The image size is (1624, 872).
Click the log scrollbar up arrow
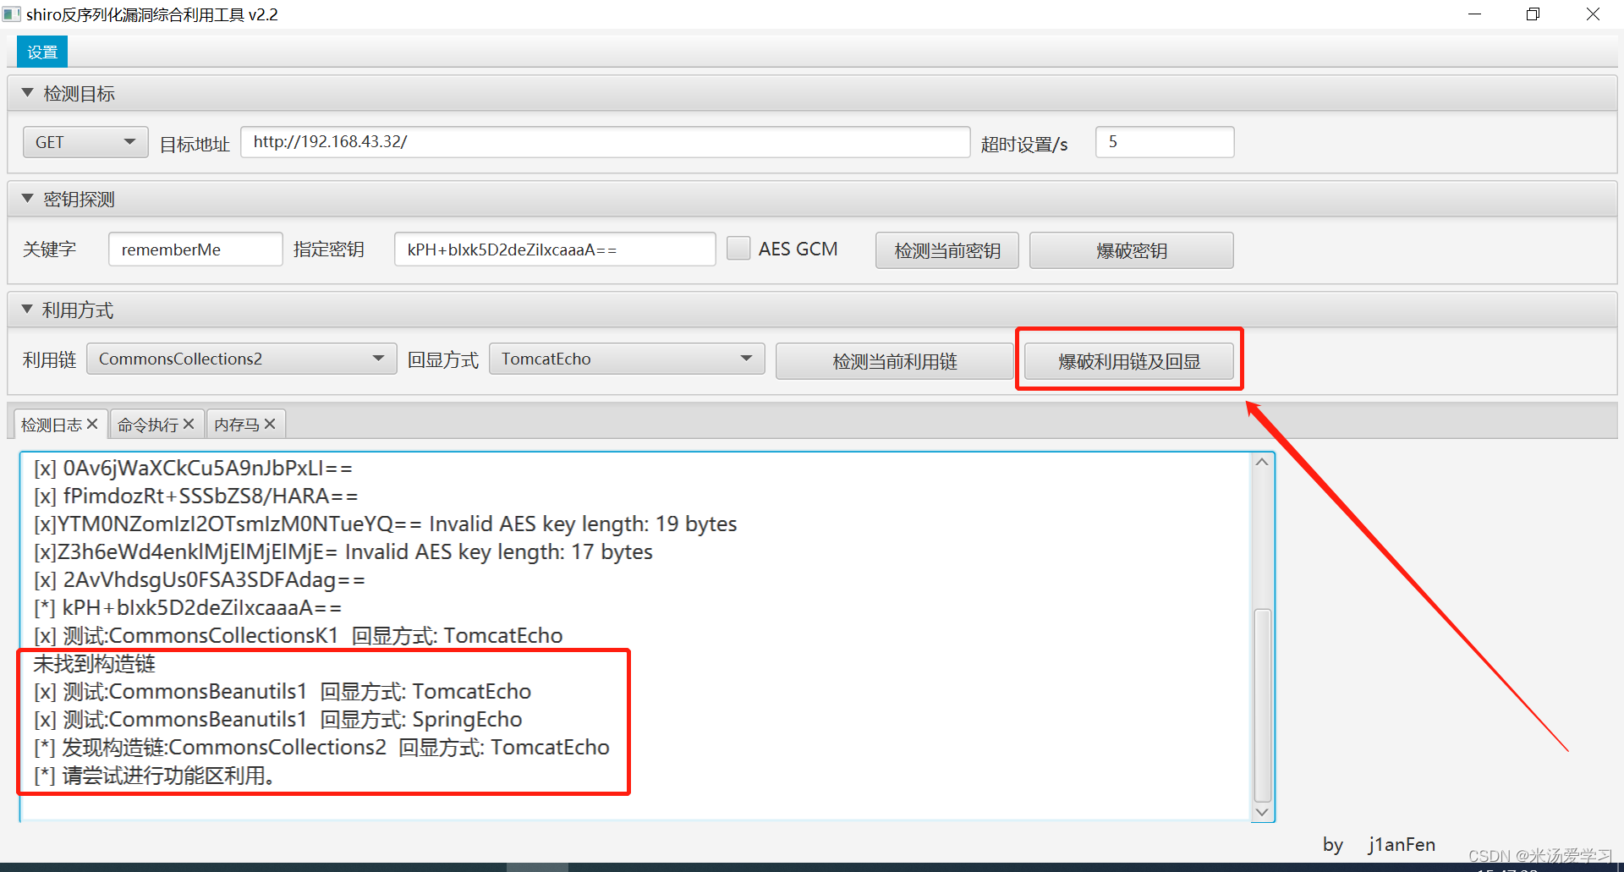[1262, 463]
